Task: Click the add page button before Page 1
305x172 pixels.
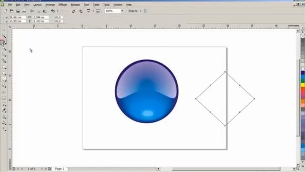Action: tap(50, 169)
